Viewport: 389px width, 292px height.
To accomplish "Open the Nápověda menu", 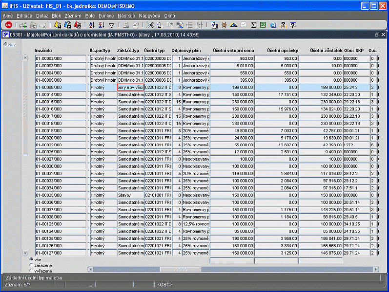I will [149, 16].
